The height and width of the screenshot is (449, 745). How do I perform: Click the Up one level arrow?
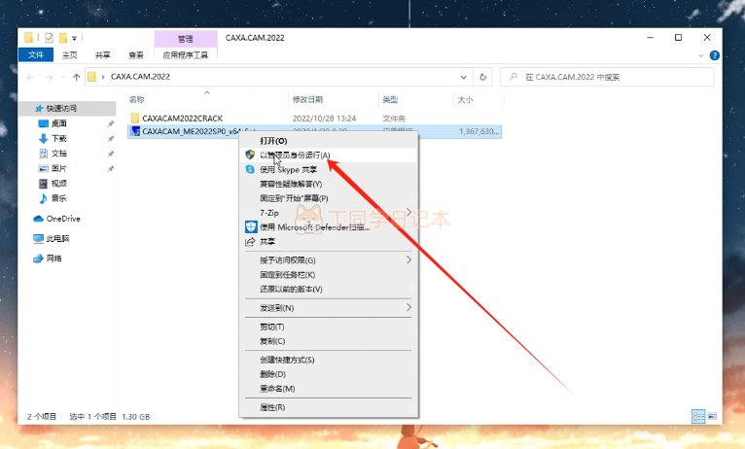[76, 77]
